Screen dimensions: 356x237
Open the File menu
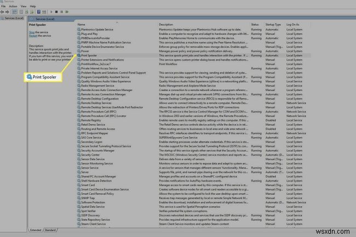[x=3, y=6]
